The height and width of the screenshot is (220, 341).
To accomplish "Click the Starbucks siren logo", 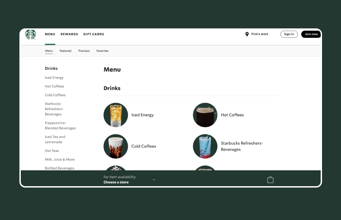I will coord(30,35).
